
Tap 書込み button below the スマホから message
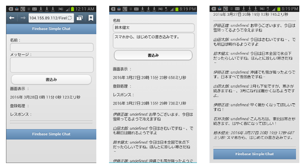point(153,55)
